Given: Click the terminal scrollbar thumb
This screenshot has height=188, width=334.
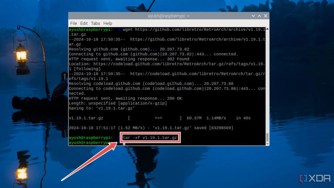Looking at the screenshot, I should click(267, 137).
